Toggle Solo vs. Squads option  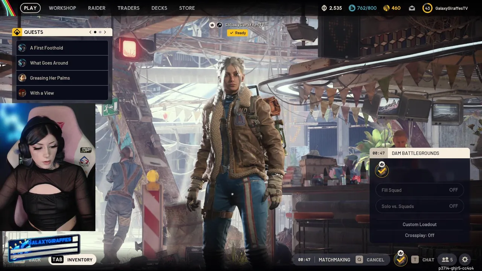click(x=419, y=206)
